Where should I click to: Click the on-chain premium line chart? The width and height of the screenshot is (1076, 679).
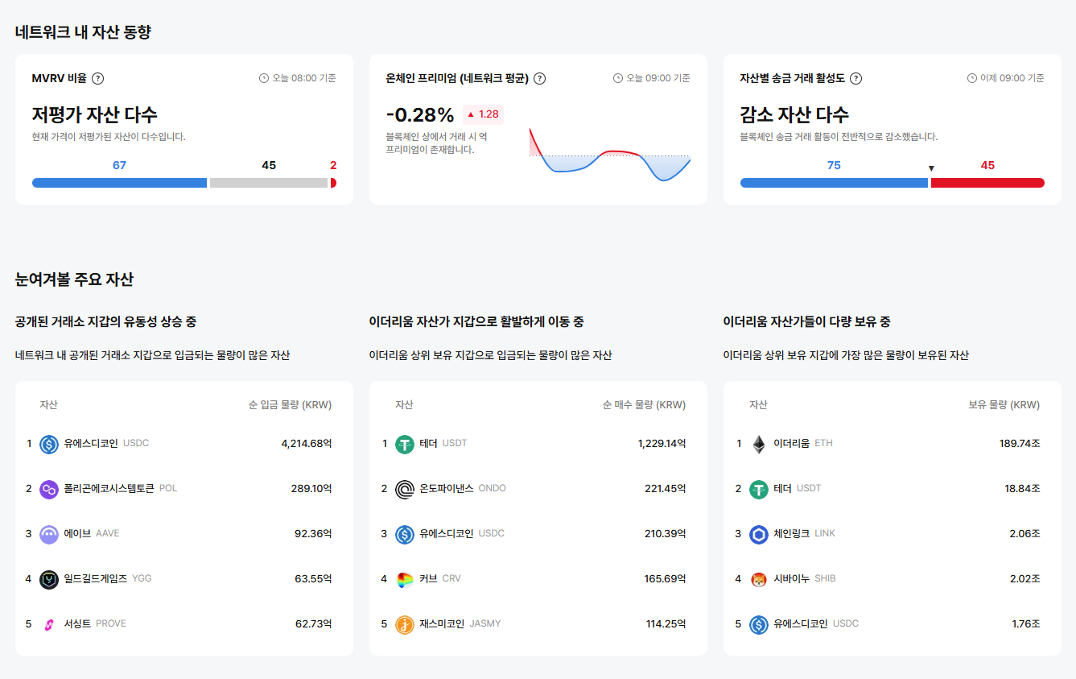point(609,155)
